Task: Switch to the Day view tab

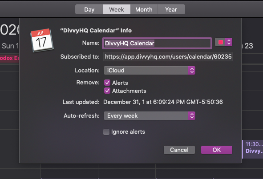Action: pos(89,9)
